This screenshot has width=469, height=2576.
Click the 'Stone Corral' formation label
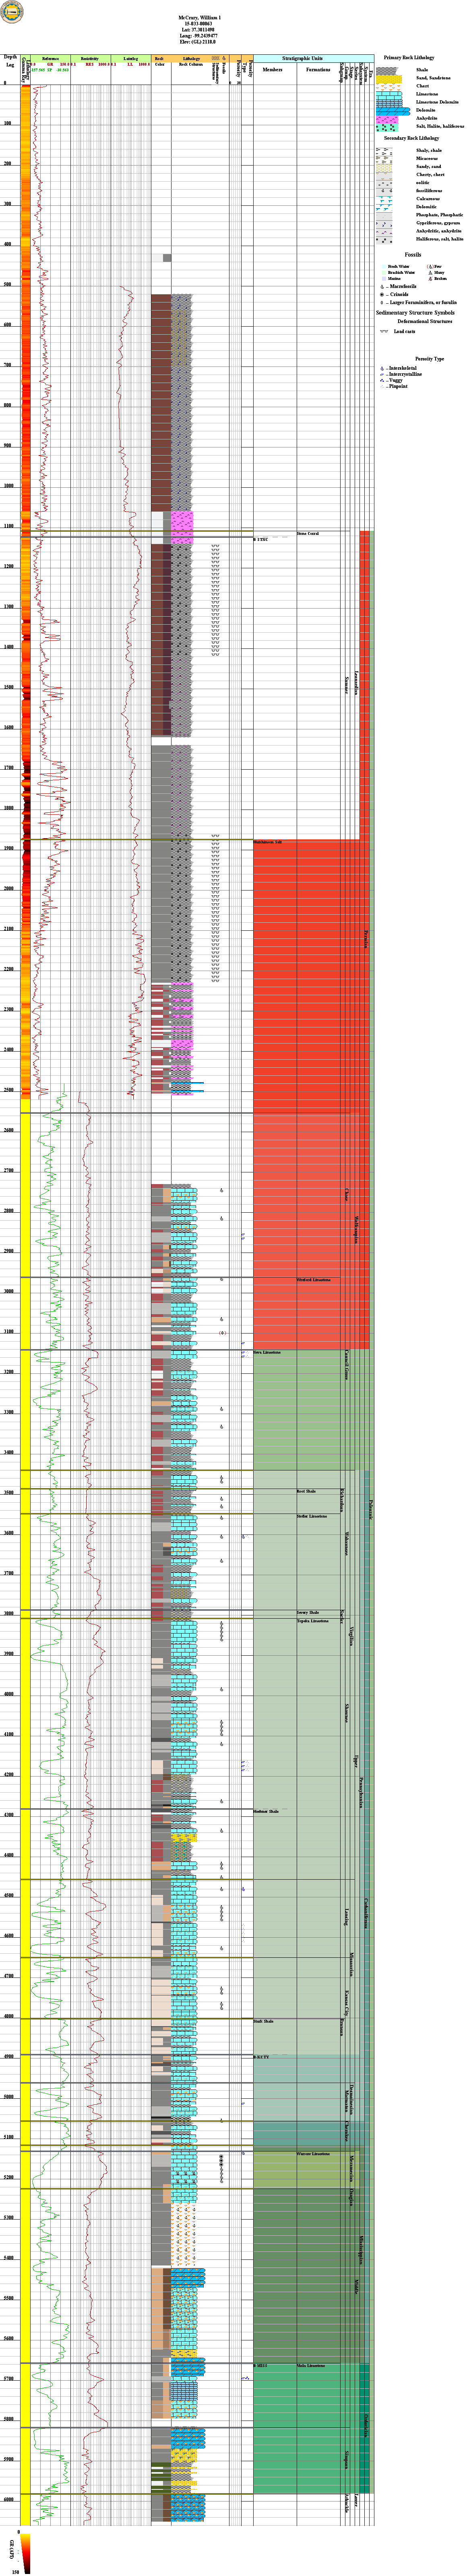[308, 534]
